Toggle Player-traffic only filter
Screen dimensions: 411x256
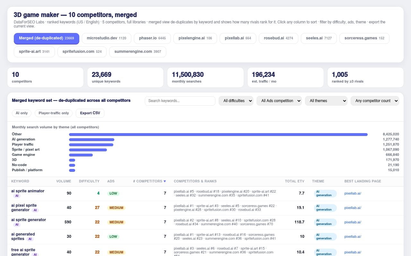(x=54, y=113)
